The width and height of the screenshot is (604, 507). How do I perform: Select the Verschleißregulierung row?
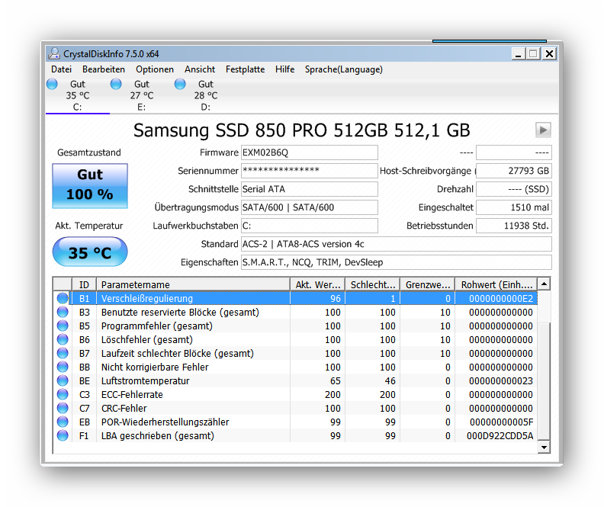pos(295,298)
